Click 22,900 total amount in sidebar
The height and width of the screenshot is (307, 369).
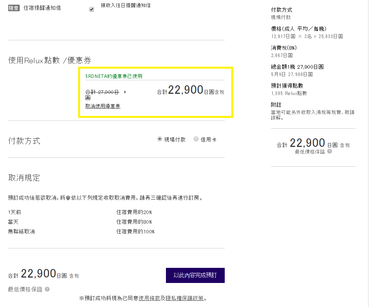pyautogui.click(x=307, y=143)
